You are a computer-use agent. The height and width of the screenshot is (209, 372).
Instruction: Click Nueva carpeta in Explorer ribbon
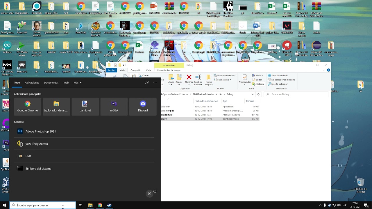pos(209,80)
